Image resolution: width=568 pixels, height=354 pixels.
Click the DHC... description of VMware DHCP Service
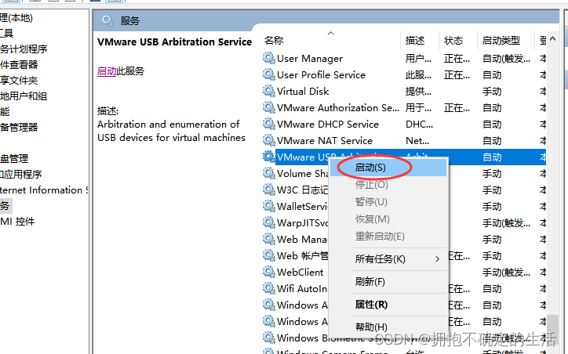pos(419,125)
